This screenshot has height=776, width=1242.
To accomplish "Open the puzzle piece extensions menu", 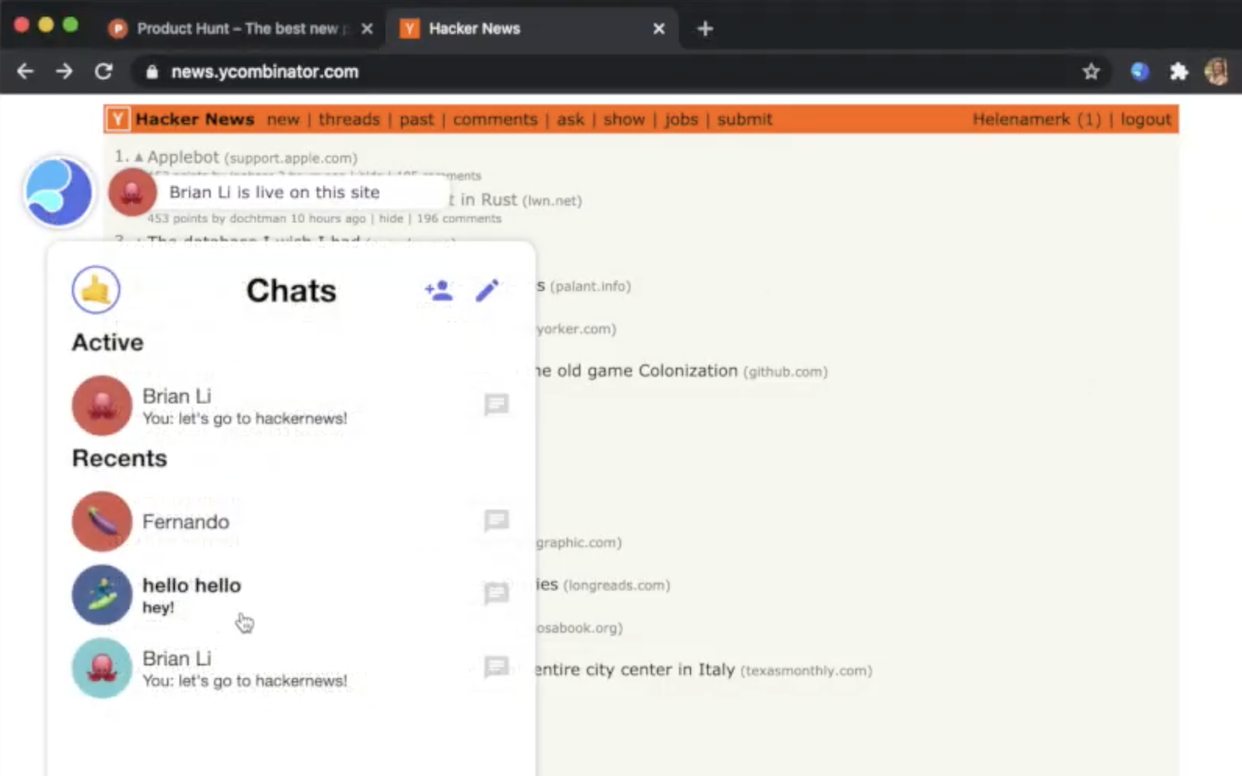I will [1179, 72].
